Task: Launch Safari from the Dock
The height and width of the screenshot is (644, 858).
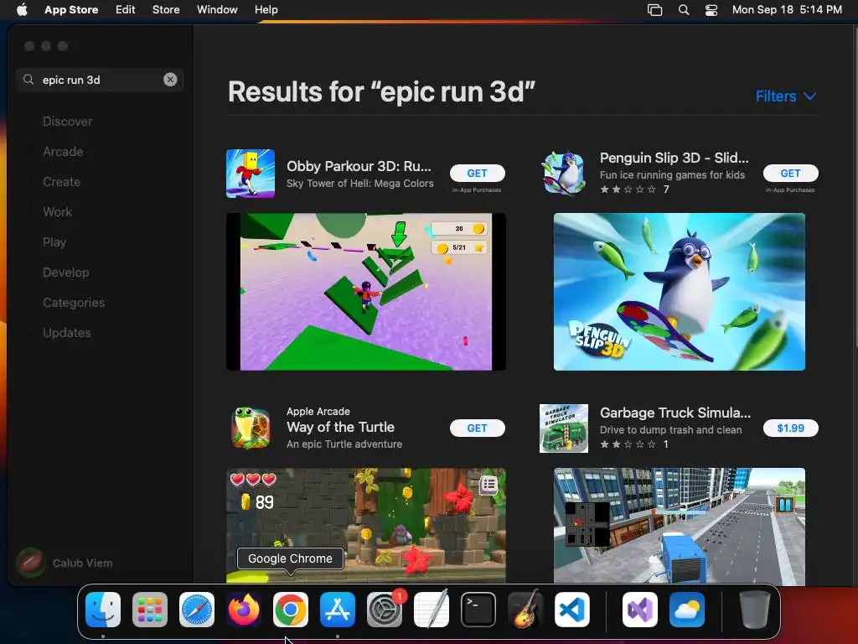Action: [197, 610]
